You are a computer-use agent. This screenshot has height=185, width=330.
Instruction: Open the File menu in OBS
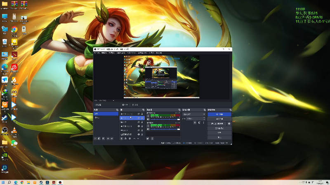(x=97, y=53)
